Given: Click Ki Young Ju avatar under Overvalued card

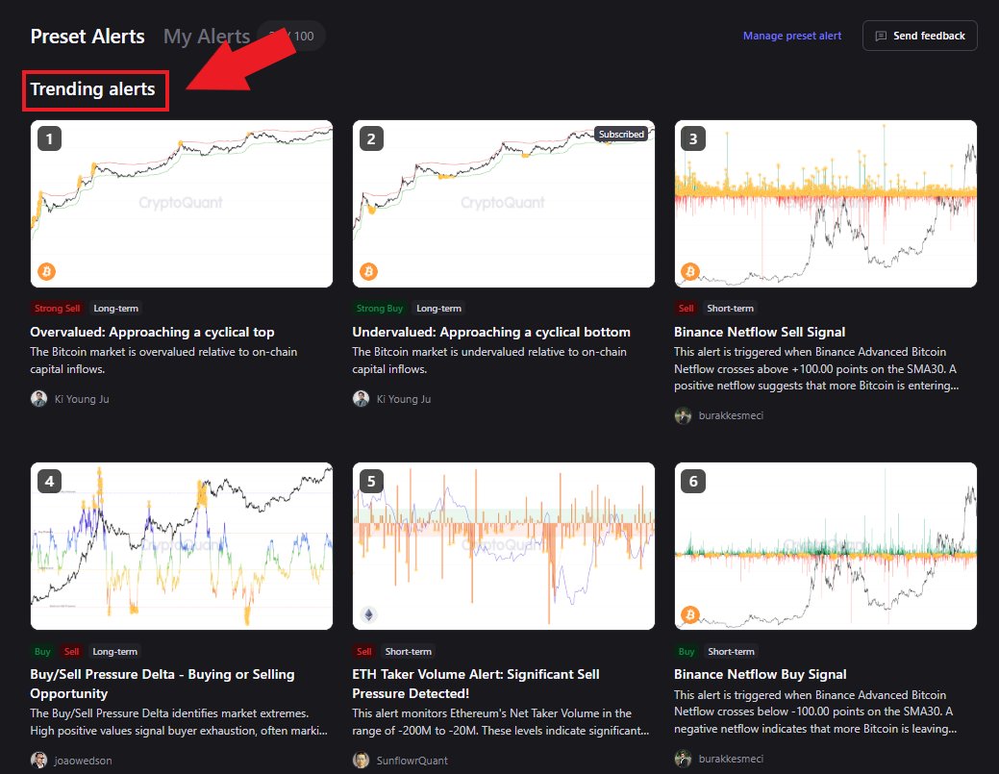Looking at the screenshot, I should [38, 399].
